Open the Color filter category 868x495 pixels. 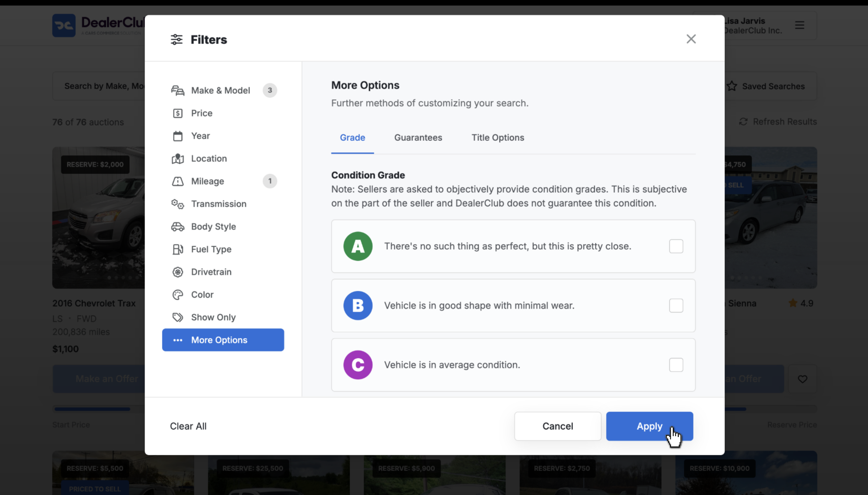(x=223, y=295)
